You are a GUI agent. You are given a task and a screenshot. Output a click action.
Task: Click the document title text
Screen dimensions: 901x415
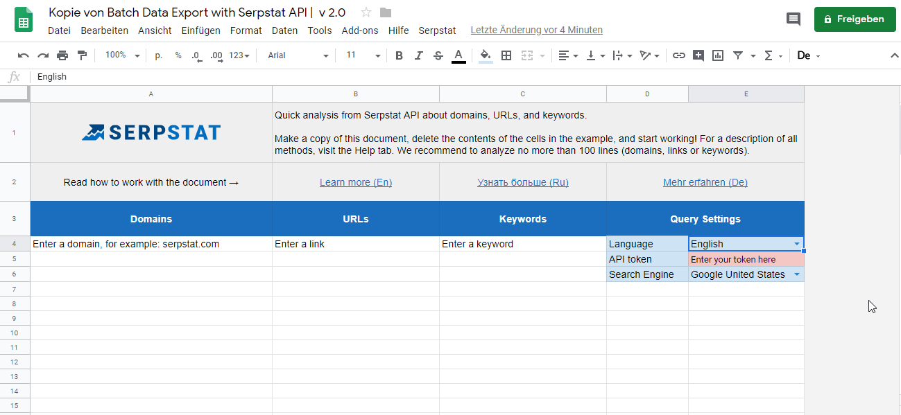pos(197,12)
